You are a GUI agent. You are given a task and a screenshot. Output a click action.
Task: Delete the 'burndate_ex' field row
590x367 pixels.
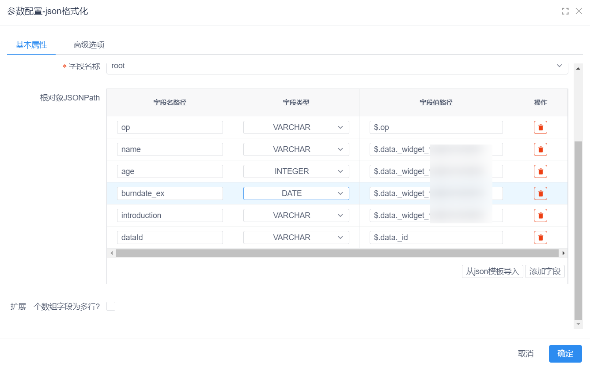(540, 193)
